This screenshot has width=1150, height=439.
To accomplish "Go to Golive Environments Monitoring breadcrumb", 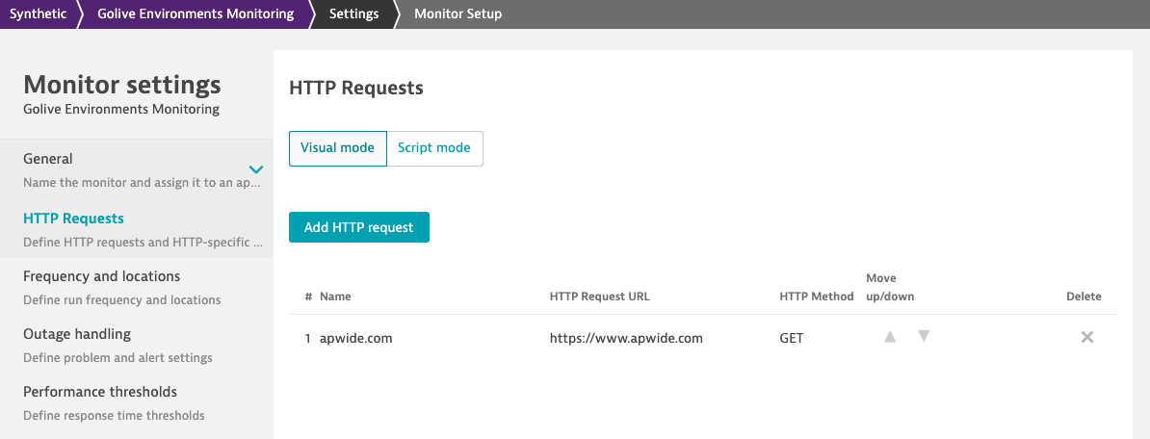I will click(x=196, y=13).
